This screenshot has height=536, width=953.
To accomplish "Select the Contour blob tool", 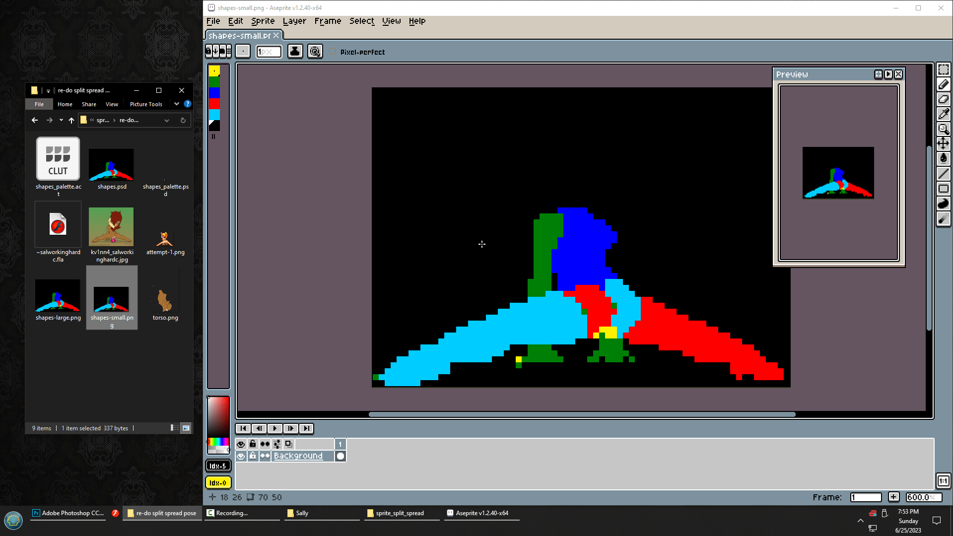I will pos(943,203).
